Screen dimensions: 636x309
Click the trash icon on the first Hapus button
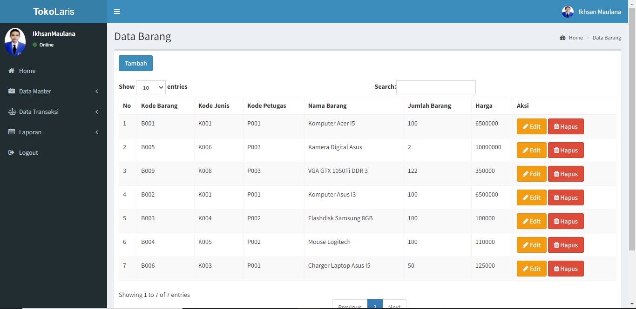(555, 126)
